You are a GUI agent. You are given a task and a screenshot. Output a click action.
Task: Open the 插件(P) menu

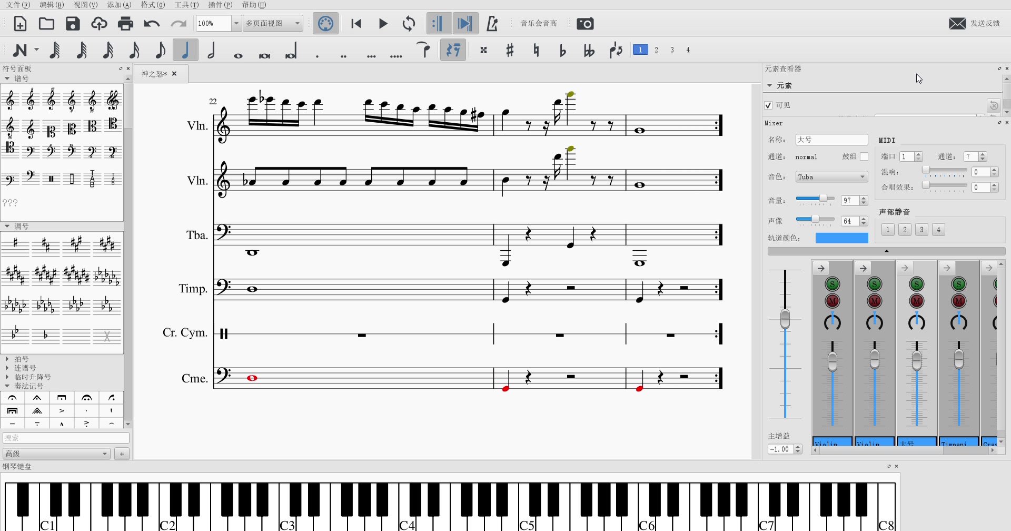[x=220, y=5]
